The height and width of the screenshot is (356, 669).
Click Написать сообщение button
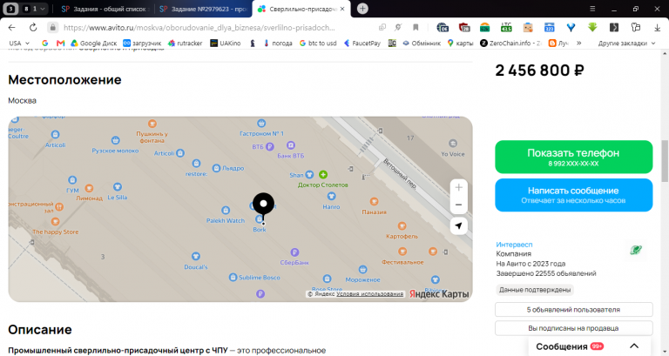[573, 195]
